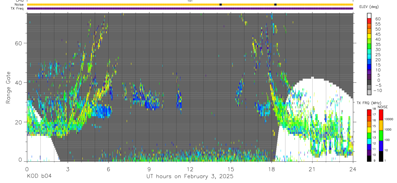Click the NOISE legend title
397x183 pixels.
[x=383, y=107]
